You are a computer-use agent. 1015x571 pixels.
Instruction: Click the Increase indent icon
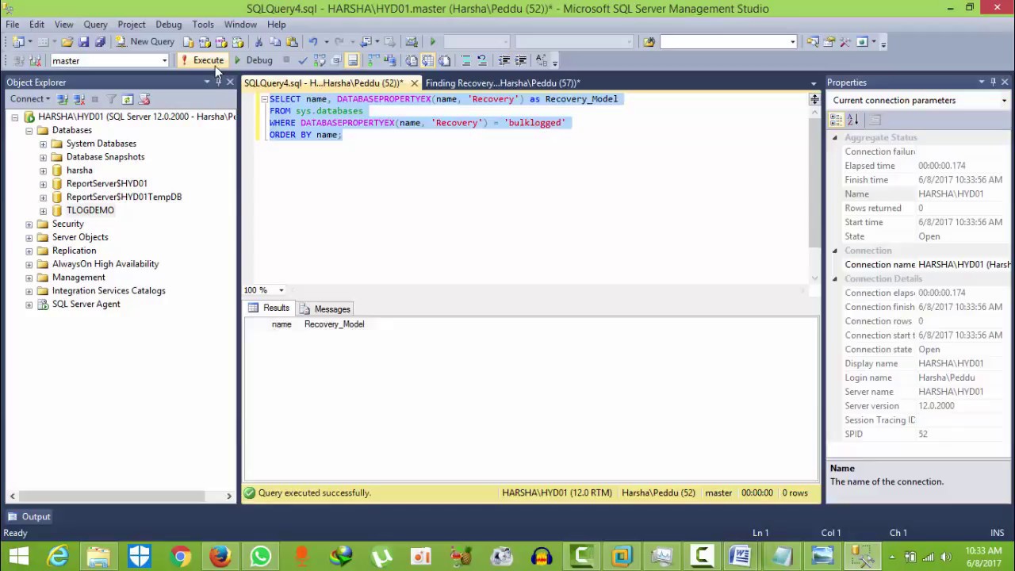click(520, 60)
